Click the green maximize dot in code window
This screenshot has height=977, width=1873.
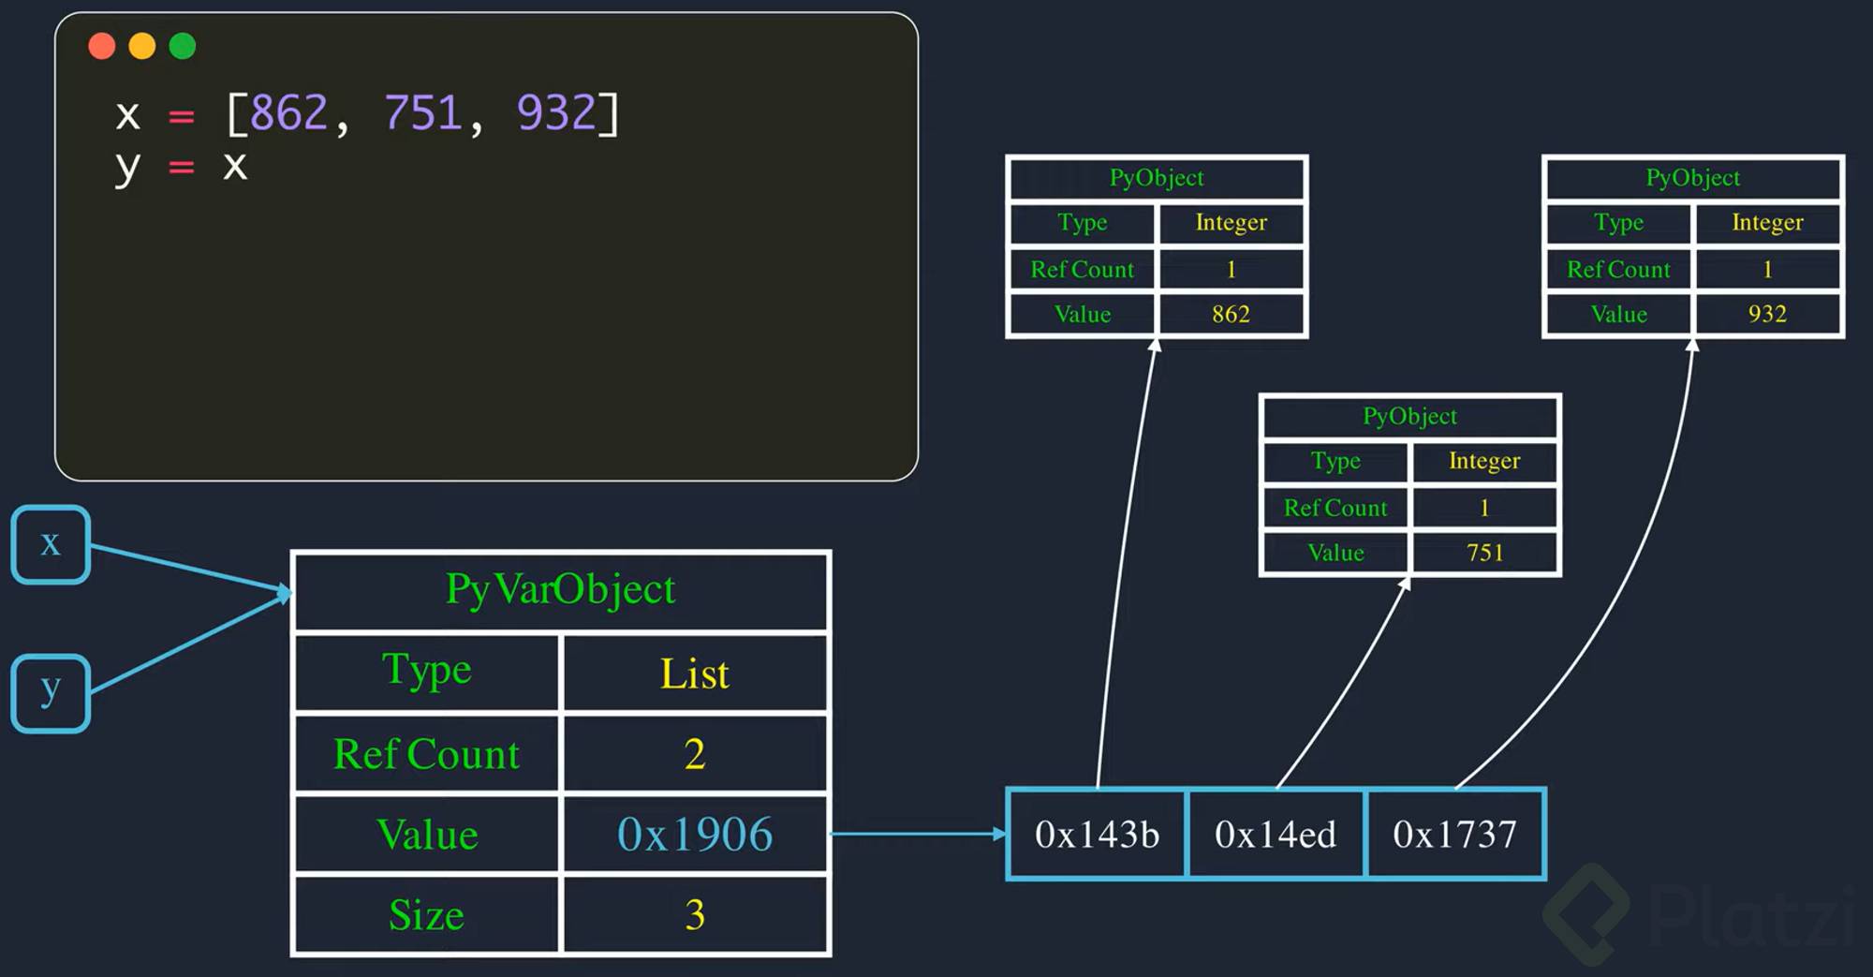183,46
